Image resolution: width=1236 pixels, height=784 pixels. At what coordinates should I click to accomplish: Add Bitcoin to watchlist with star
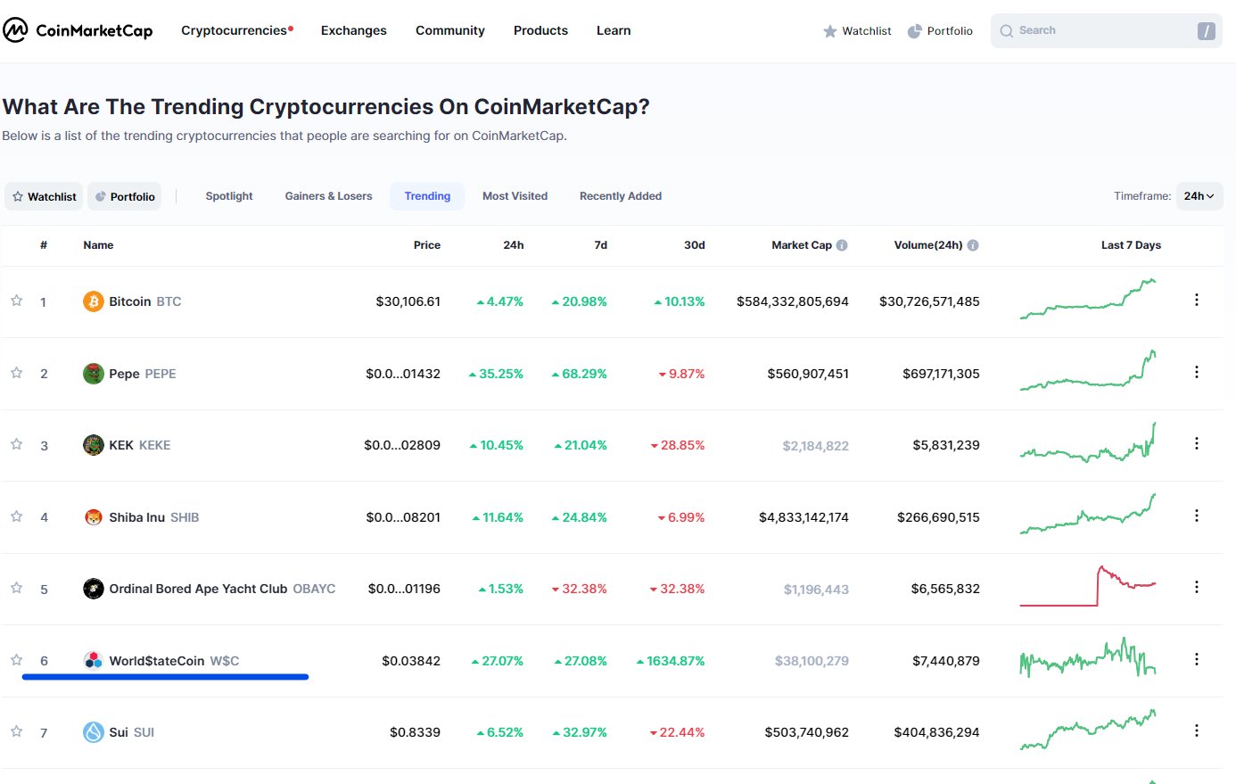point(16,301)
